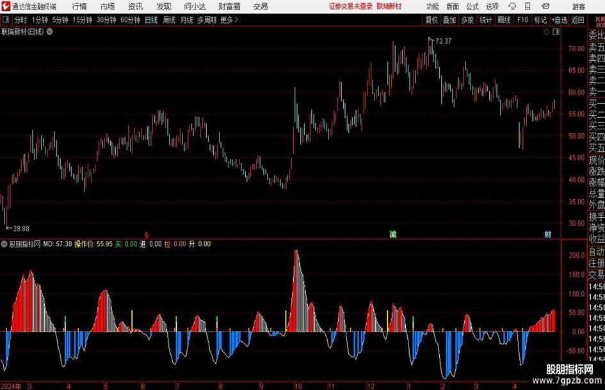Screen dimensions: 605x390
Task: Click the 升: 0.00 indicator value
Action: 200,244
